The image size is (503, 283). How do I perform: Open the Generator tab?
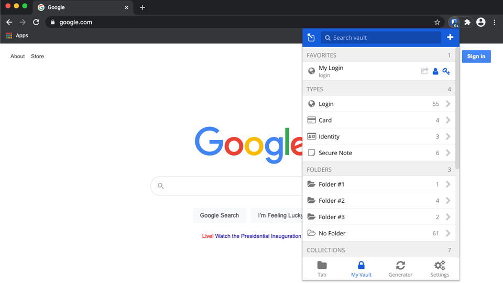400,269
